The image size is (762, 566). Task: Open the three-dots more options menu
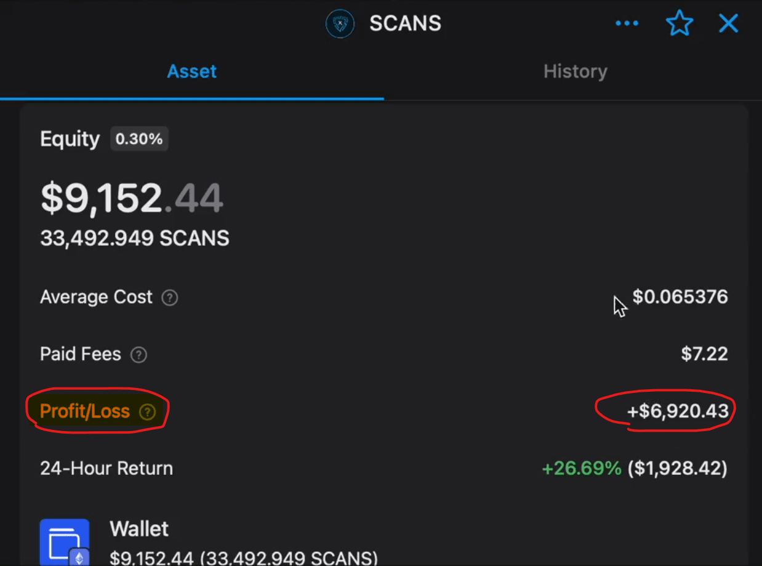(x=627, y=24)
